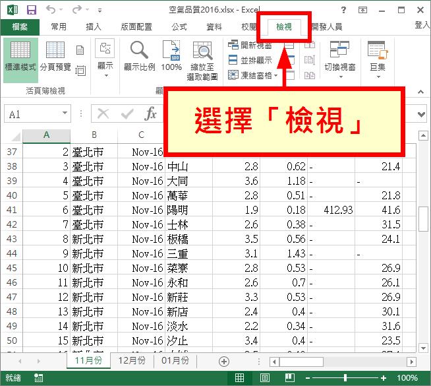Screen dimensions: 431x386
Task: Select column A header
Action: [46, 135]
